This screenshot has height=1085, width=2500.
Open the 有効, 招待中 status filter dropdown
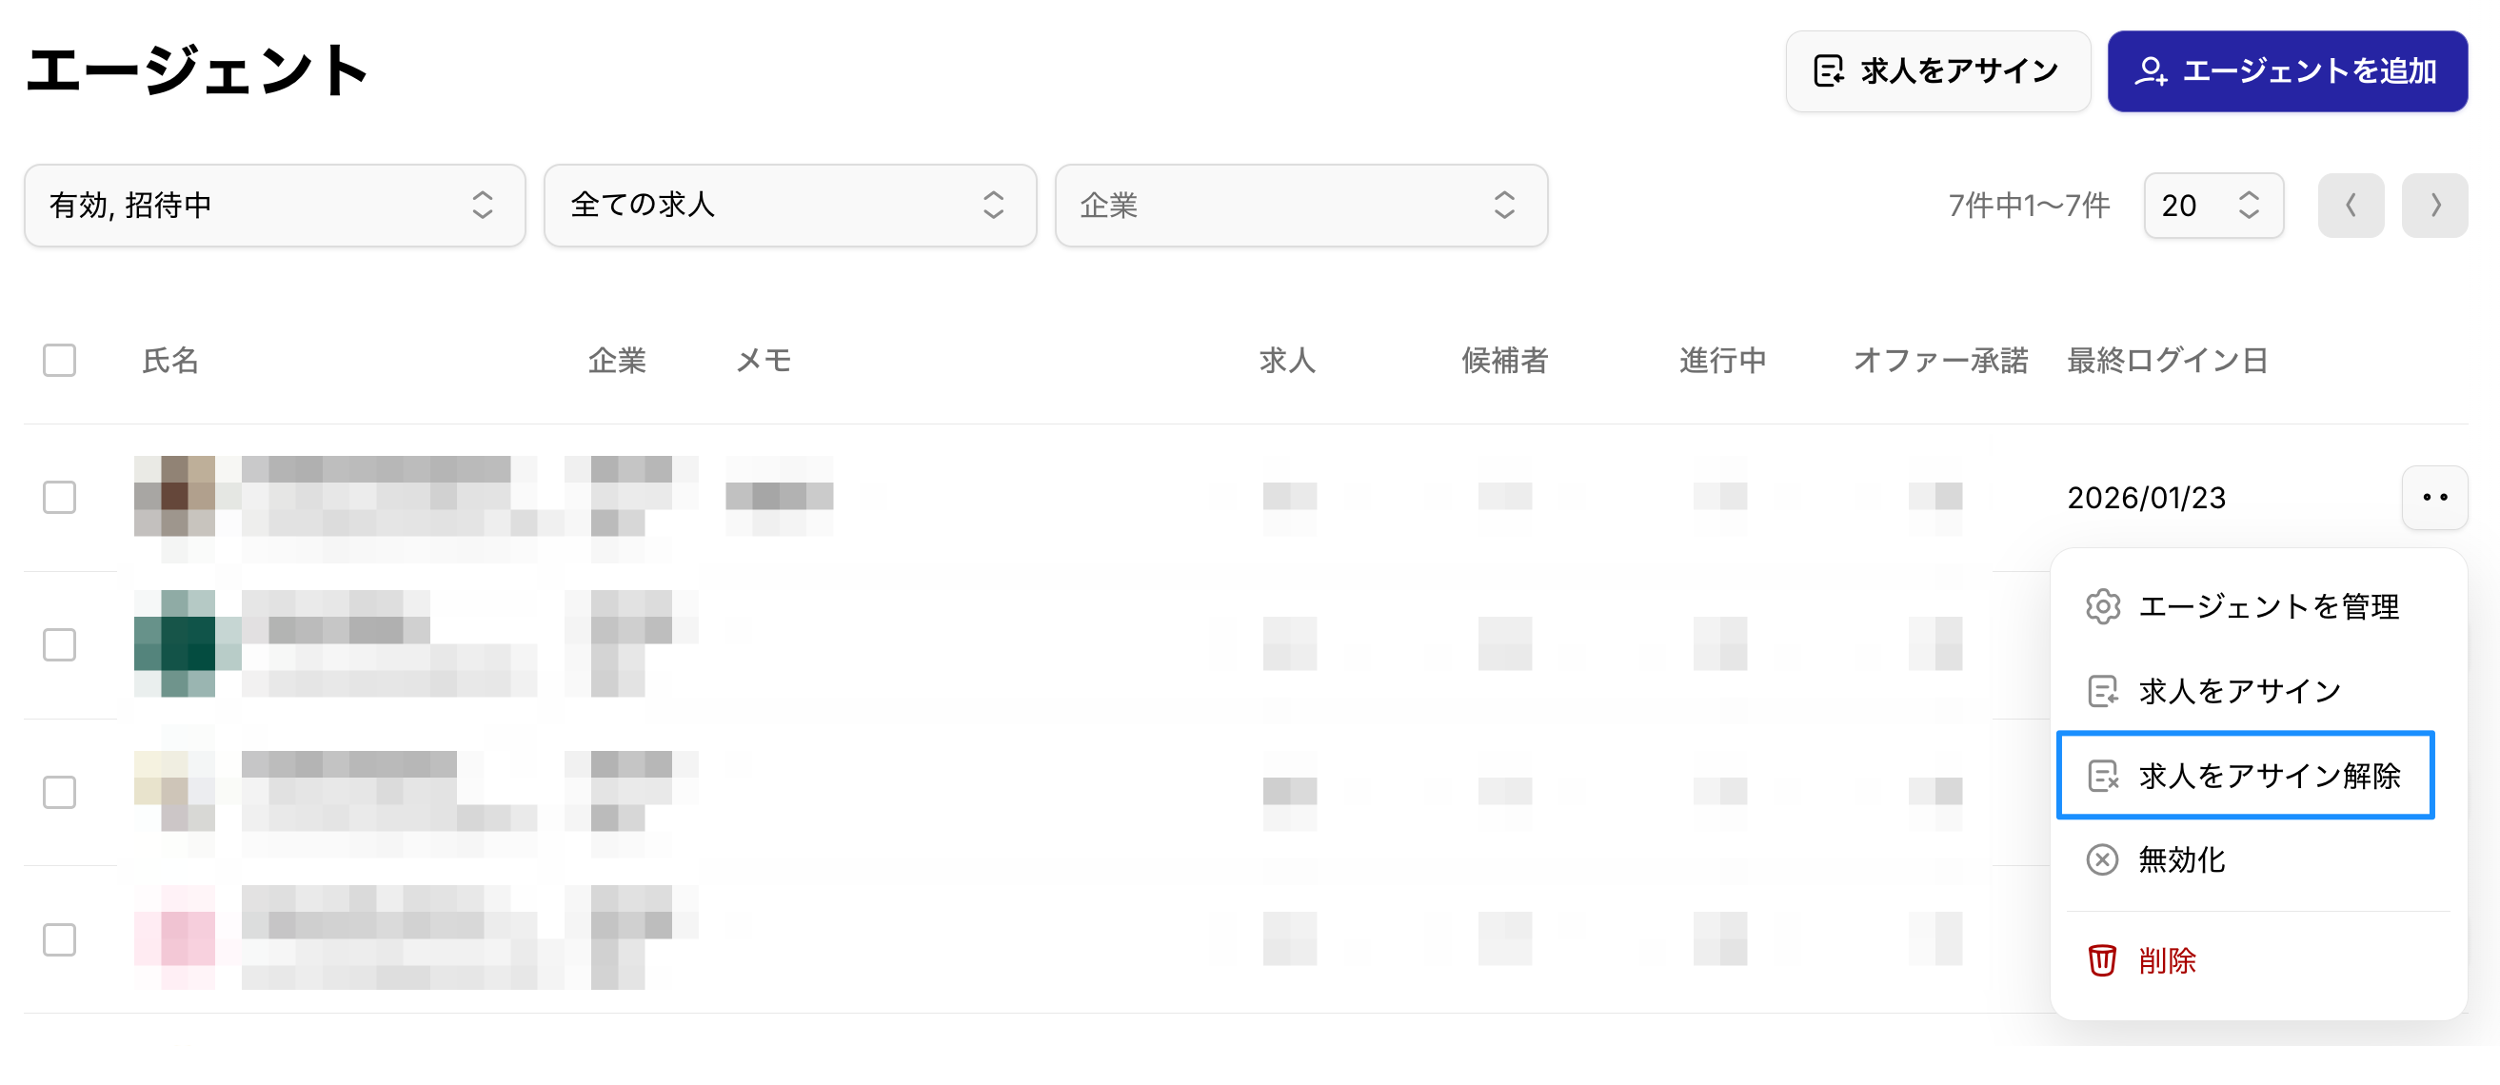(274, 206)
